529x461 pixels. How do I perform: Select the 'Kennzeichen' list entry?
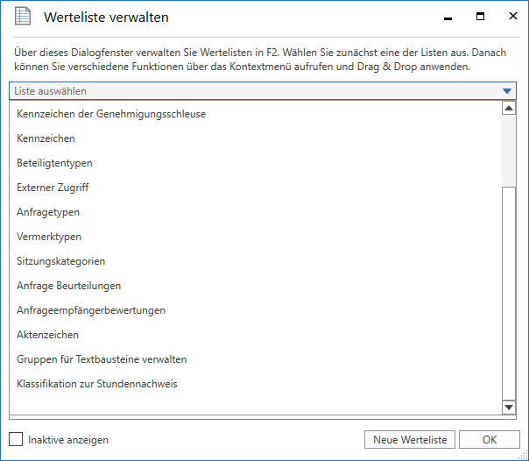46,138
